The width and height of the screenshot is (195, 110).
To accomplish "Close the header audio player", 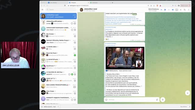I will pos(181,10).
